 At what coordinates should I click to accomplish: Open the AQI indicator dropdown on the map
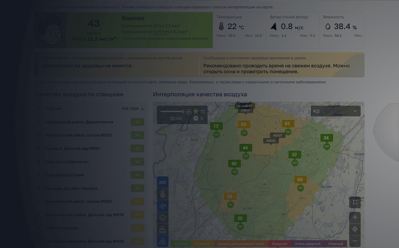point(335,111)
